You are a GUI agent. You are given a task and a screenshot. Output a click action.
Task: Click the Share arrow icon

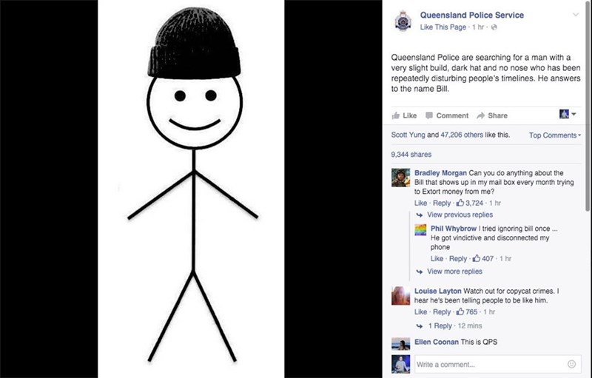point(480,115)
